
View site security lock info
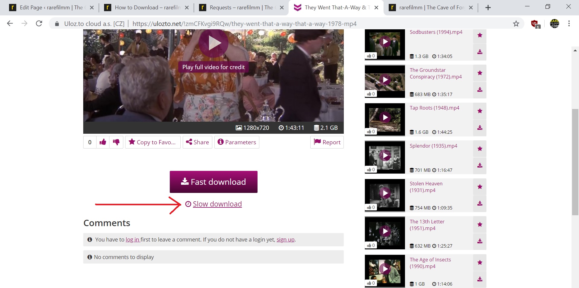(57, 24)
